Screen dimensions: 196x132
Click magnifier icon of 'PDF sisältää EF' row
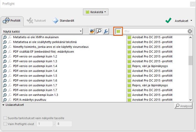[x=5, y=52]
